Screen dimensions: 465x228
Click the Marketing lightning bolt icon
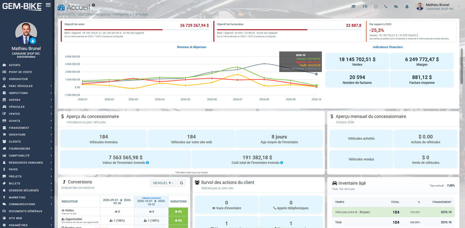click(4, 197)
